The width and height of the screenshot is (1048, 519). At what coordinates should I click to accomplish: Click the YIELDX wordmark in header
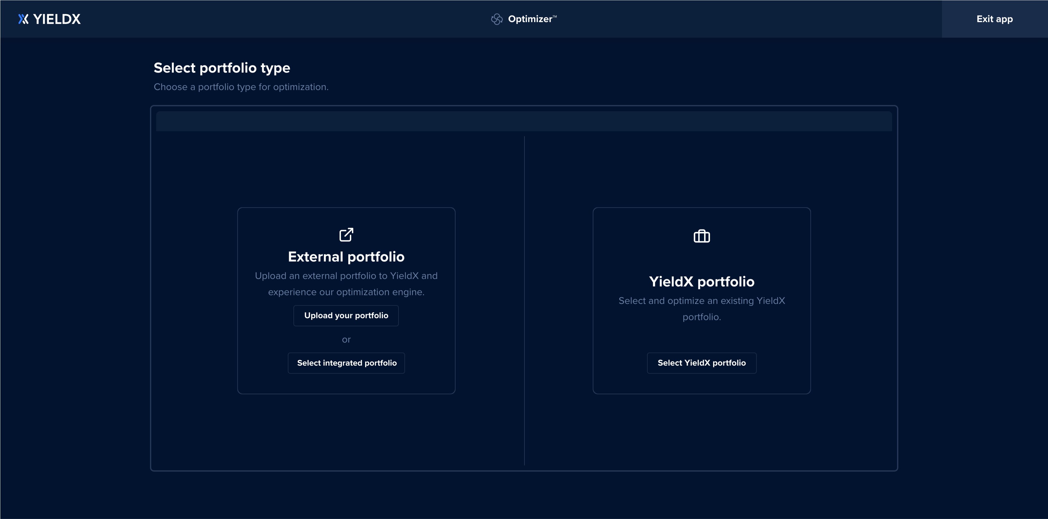click(57, 19)
